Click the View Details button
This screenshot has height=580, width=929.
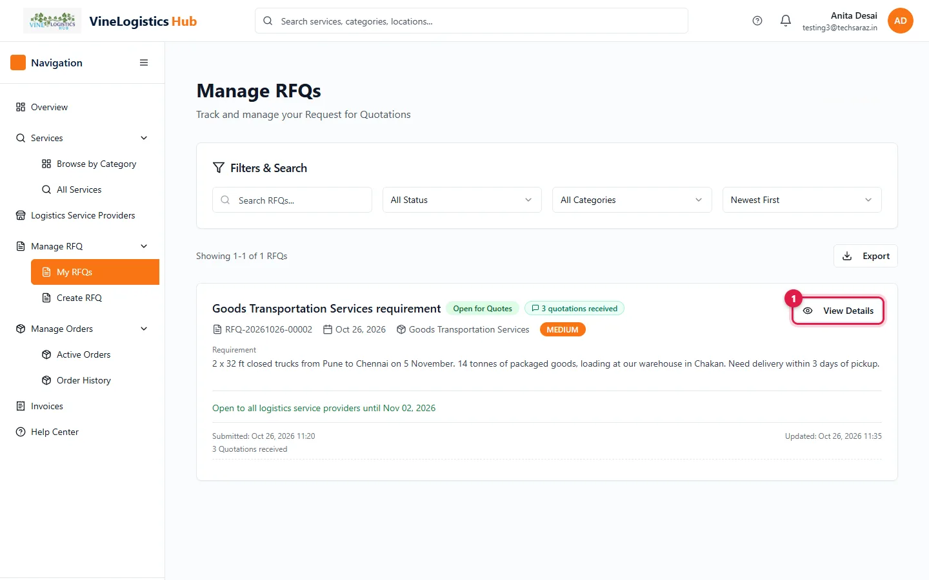coord(838,311)
